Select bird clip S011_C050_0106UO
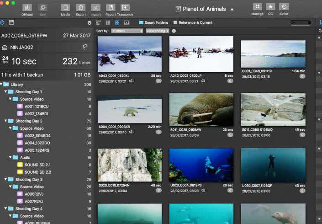Screen dimensions: 322x224 coord(273,110)
